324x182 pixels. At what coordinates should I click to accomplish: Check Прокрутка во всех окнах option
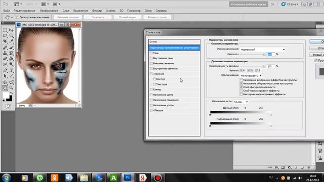[18, 17]
